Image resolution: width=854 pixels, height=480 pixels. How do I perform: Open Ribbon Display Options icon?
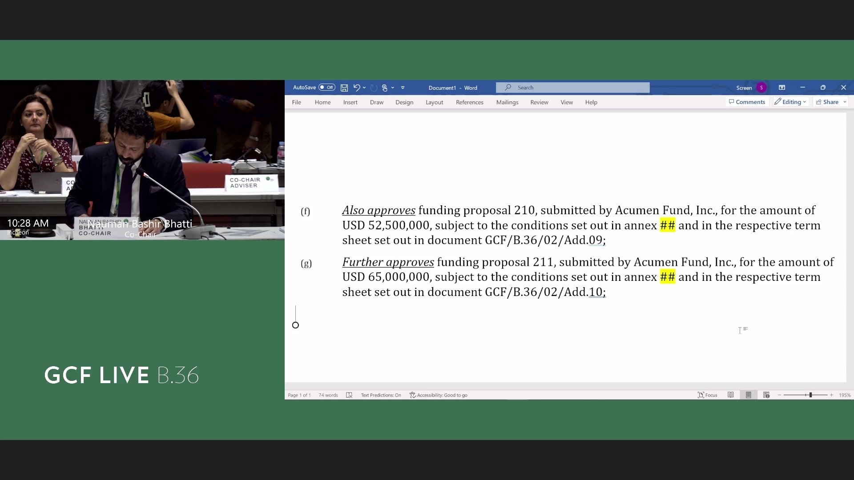point(782,88)
